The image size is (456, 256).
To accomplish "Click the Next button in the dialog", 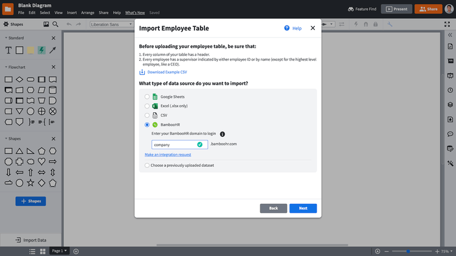I will [303, 208].
